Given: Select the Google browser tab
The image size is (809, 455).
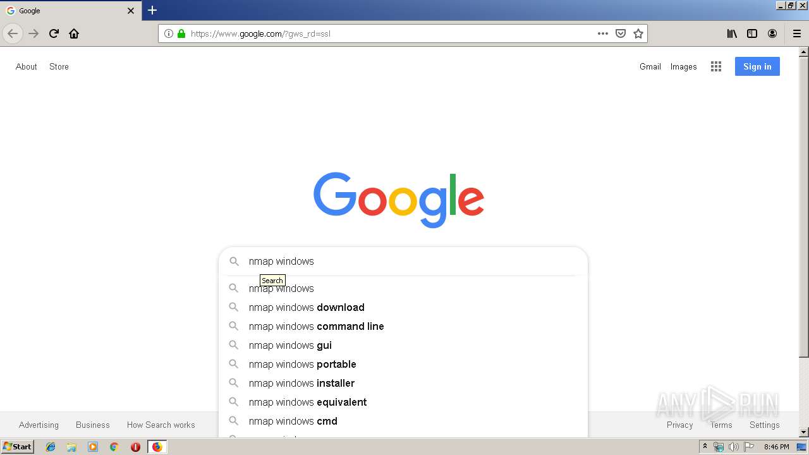Looking at the screenshot, I should point(71,11).
